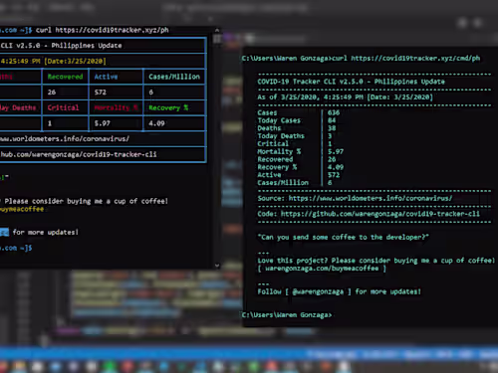Screen dimensions: 498x373
Task: Click the scroll-down arrow of left terminal
Action: [x=217, y=266]
